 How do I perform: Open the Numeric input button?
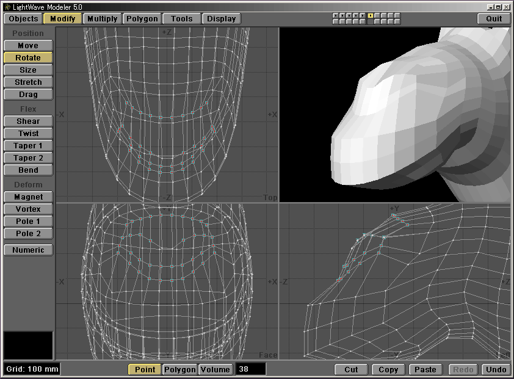click(28, 250)
